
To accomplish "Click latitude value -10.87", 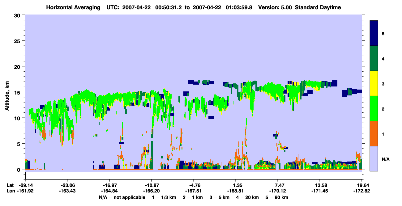I will [x=152, y=185].
